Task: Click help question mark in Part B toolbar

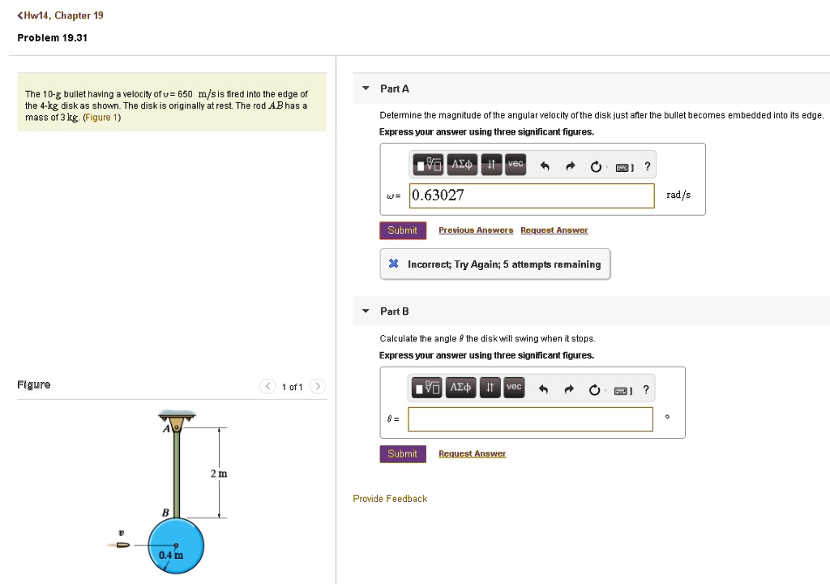Action: [646, 390]
